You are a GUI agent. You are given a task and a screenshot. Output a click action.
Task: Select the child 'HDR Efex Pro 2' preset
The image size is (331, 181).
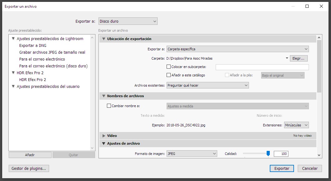click(33, 80)
